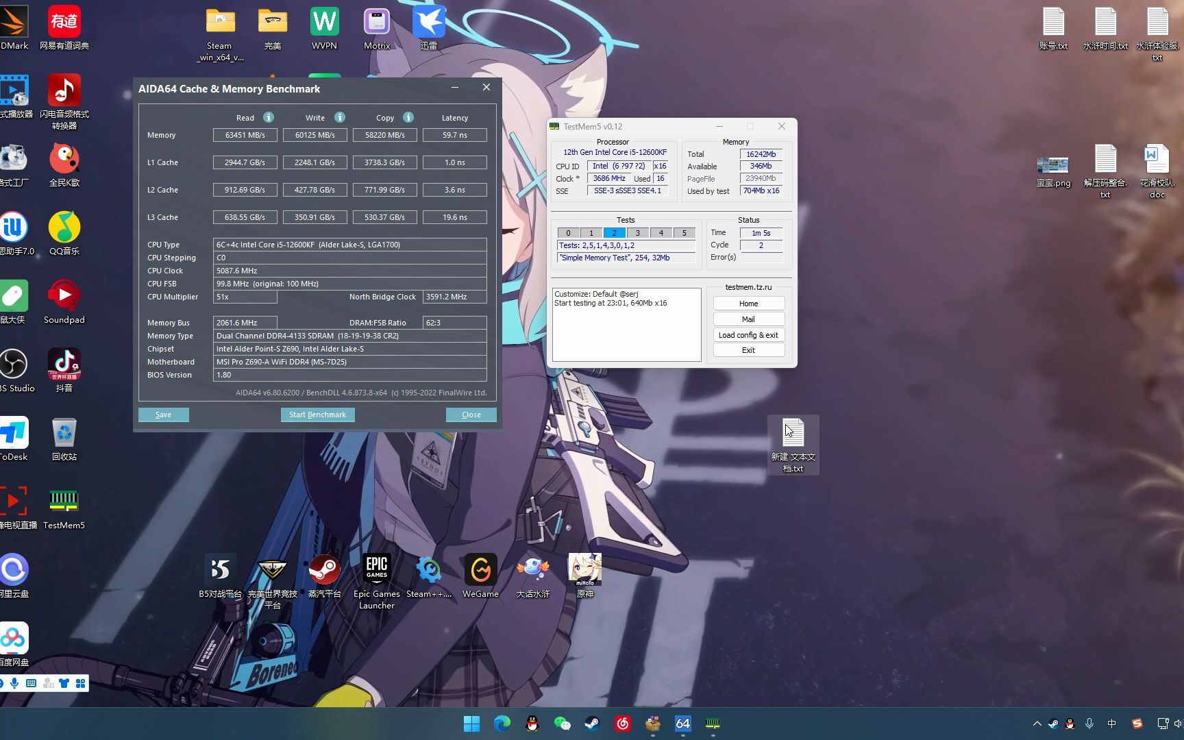Select the 解压码整合.txt file

coord(1105,170)
